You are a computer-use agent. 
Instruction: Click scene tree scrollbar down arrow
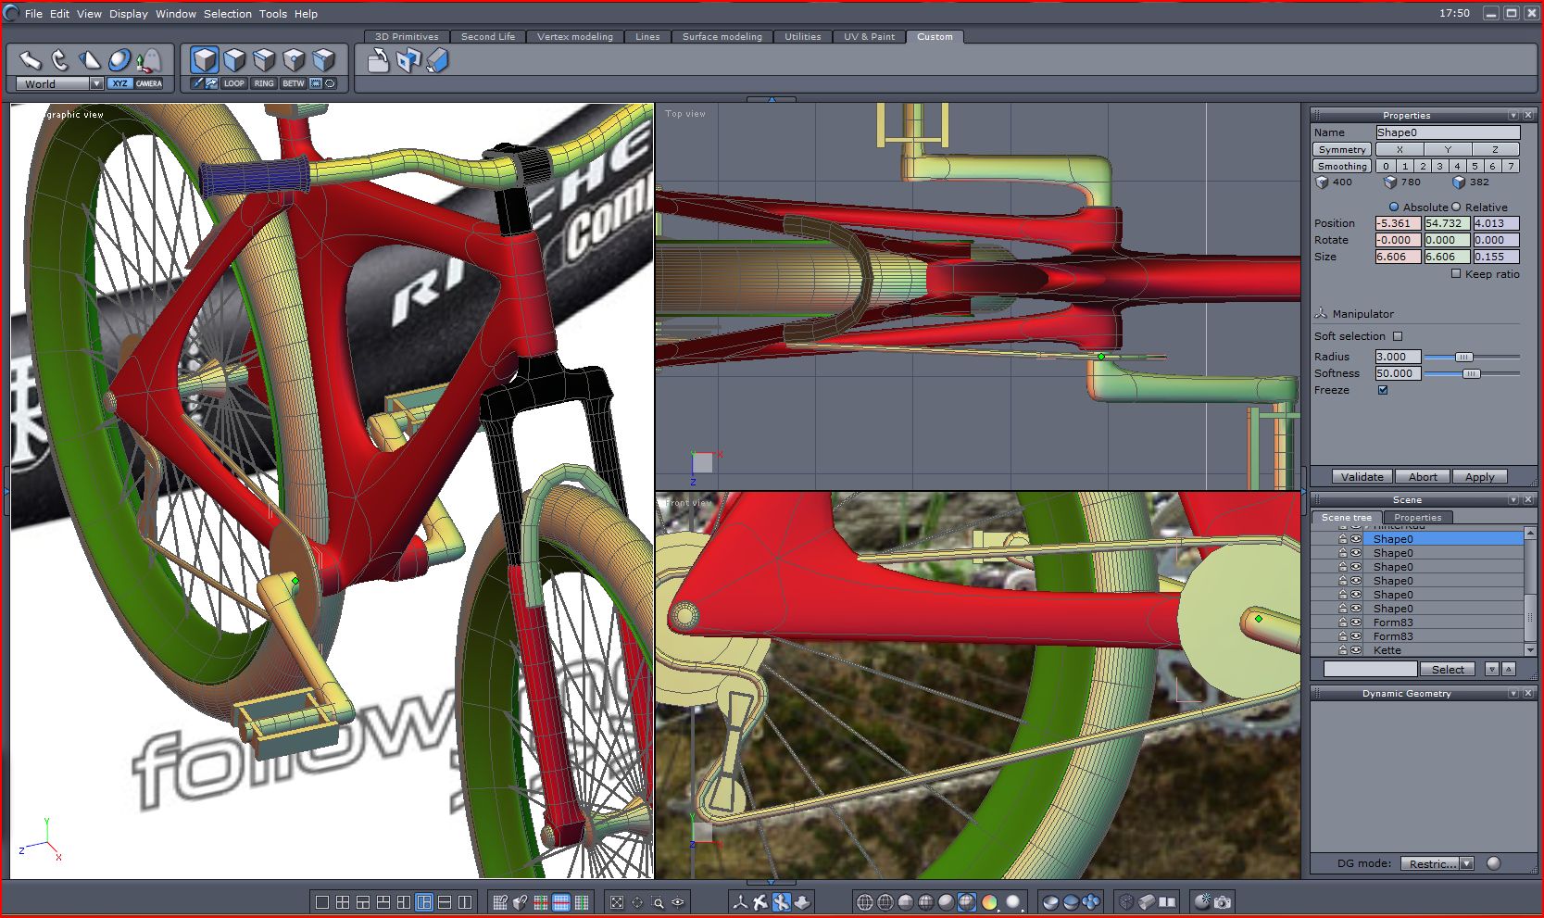(x=1530, y=650)
